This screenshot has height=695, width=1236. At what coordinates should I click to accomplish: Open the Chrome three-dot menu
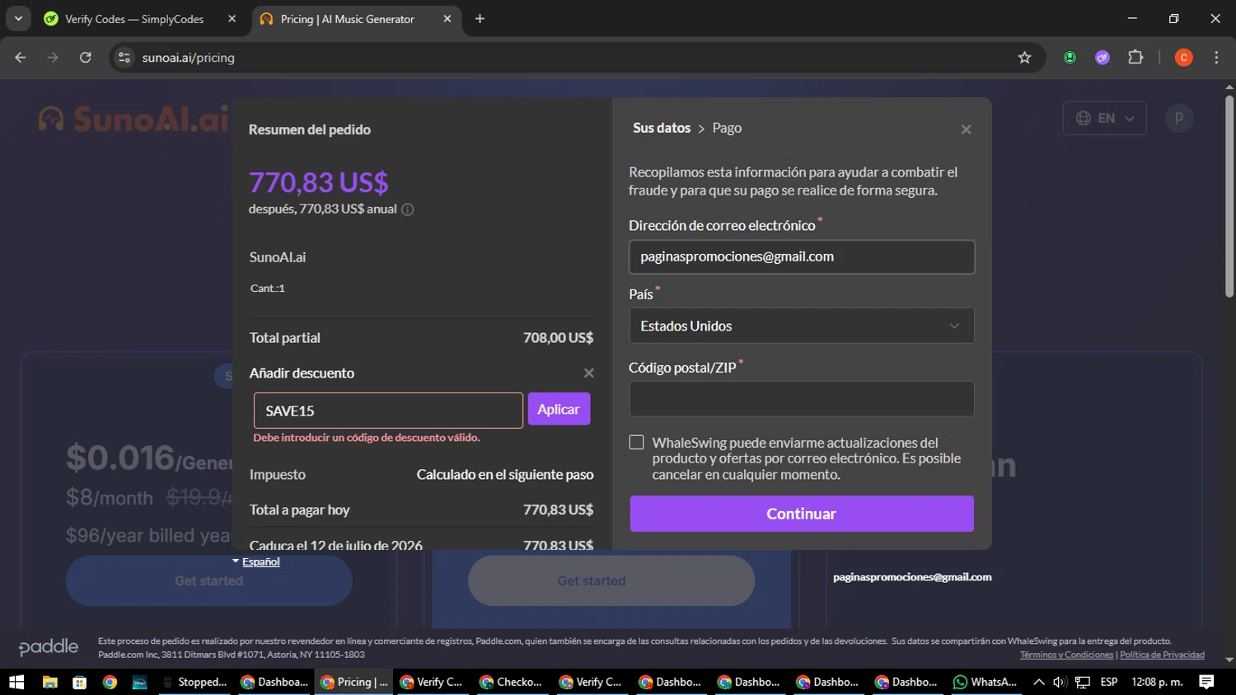coord(1216,58)
